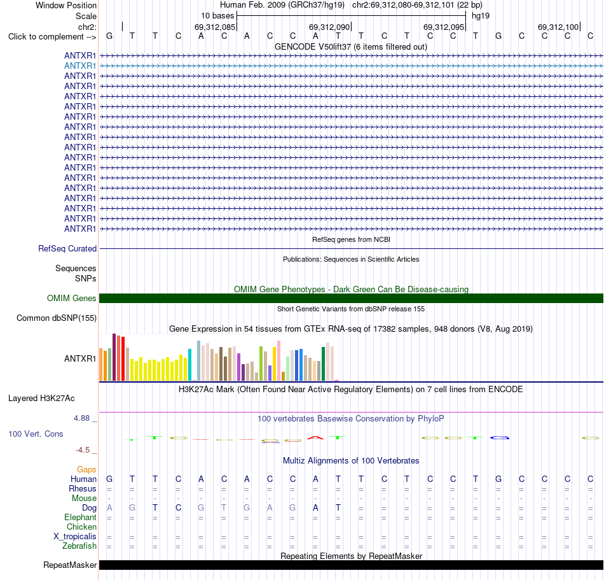Click the RefSeq Curated track label
The image size is (604, 580).
click(67, 249)
